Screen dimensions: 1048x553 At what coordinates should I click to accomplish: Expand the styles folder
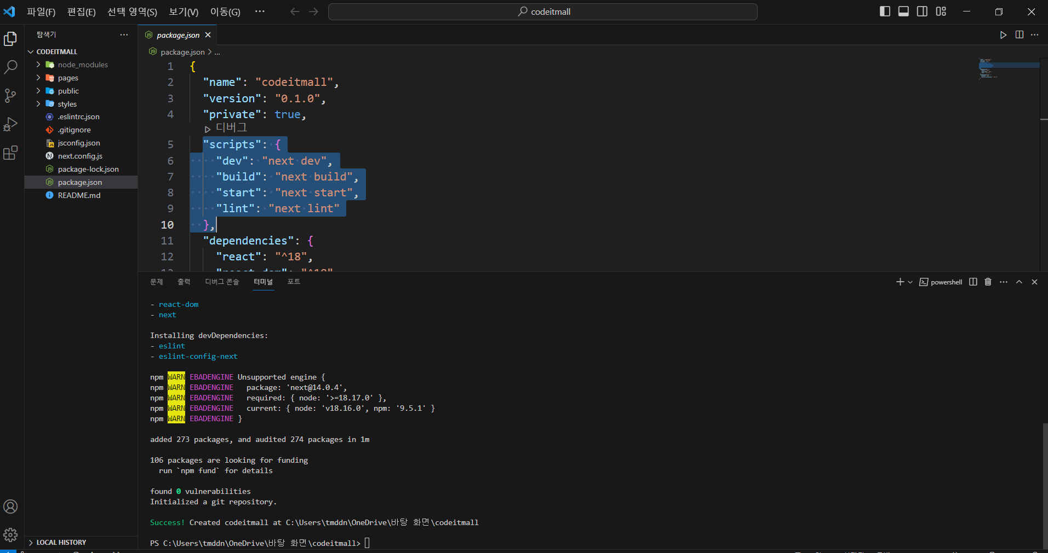[81, 104]
